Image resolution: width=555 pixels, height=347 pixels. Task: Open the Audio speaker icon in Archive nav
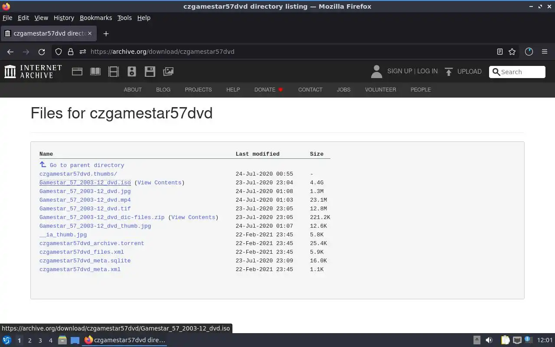point(132,72)
